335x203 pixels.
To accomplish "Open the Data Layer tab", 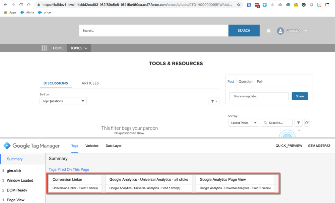I will [114, 146].
